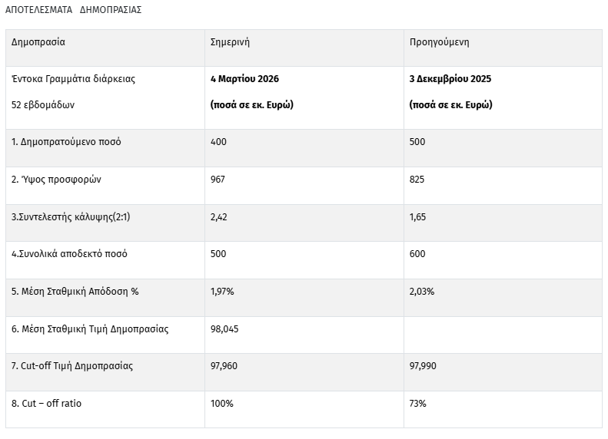
Task: Select the 97,990 previous cut-off price
Action: [x=424, y=366]
